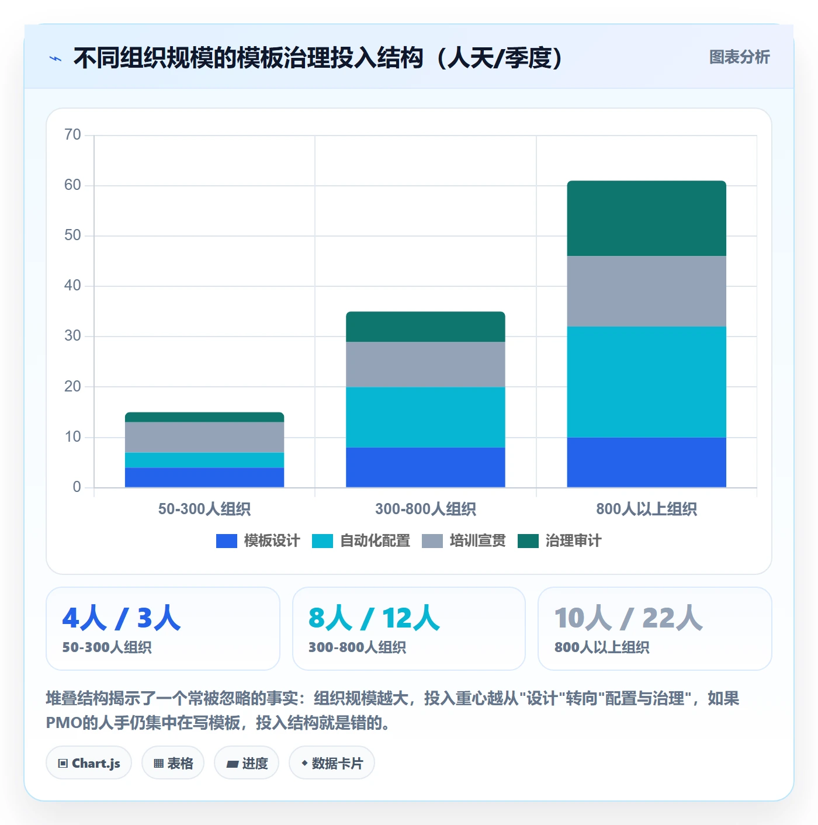The height and width of the screenshot is (825, 818).
Task: Select the 数据卡片 tag
Action: point(332,763)
